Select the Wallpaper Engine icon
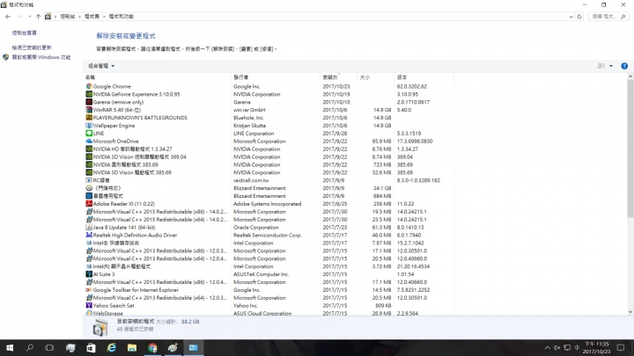Screen dimensions: 634x356 pos(89,126)
